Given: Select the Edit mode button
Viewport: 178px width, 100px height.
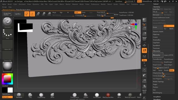Looking at the screenshot, I should pos(27,14).
